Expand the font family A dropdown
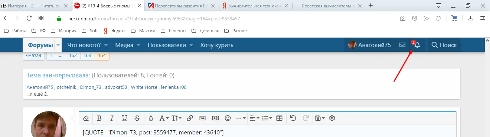Screen dimensions: 490x137 coord(164,118)
